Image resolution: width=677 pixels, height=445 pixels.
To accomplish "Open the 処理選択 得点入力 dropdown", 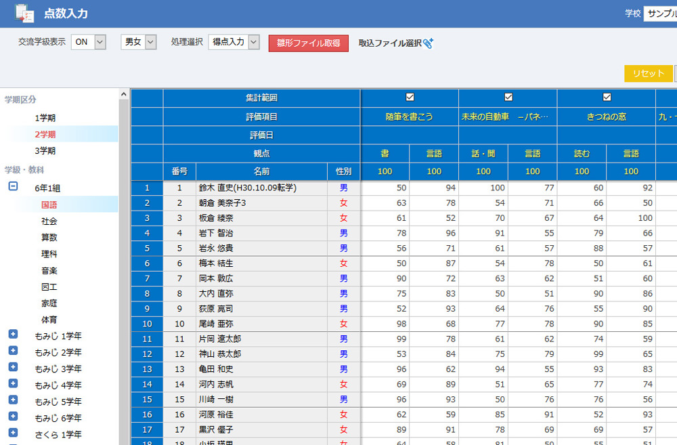I will point(234,42).
